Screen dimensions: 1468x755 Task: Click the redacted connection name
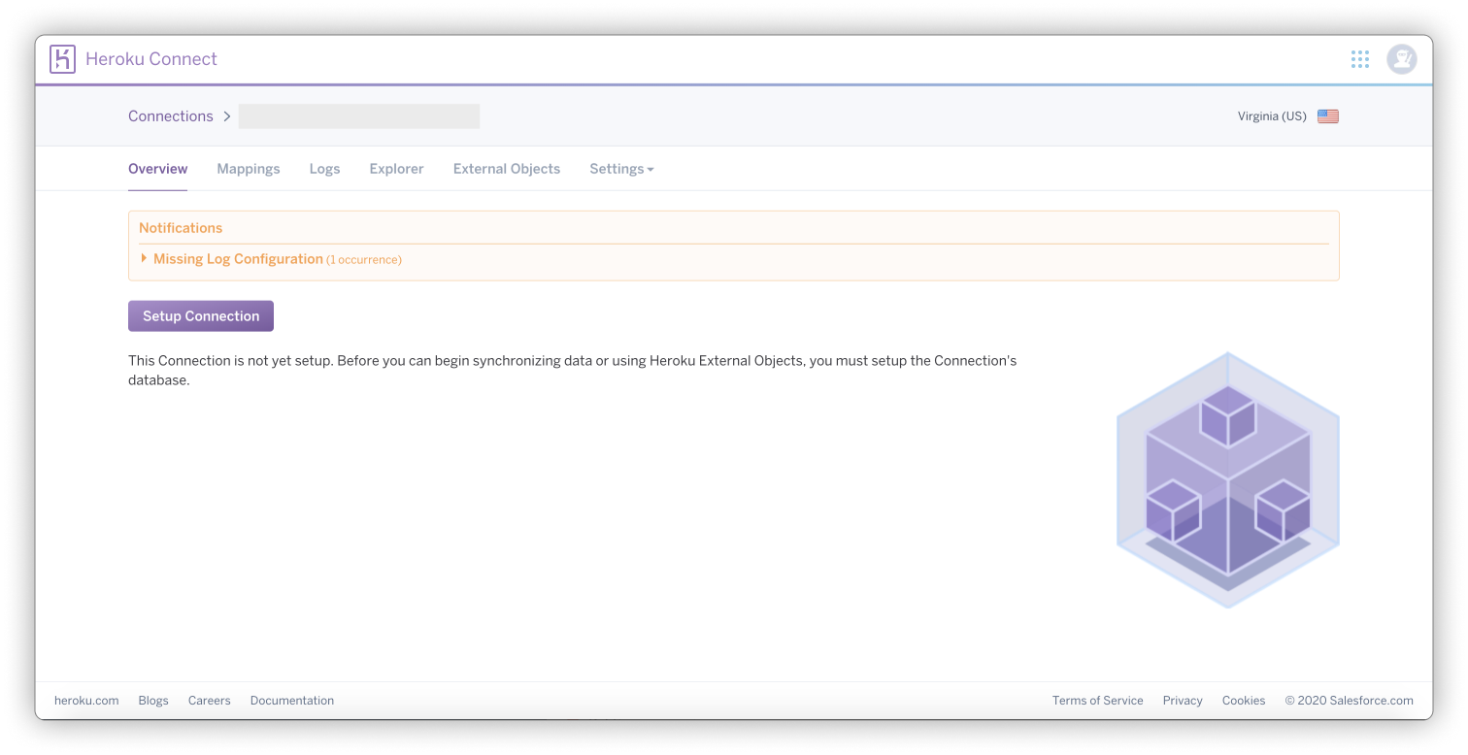click(359, 116)
